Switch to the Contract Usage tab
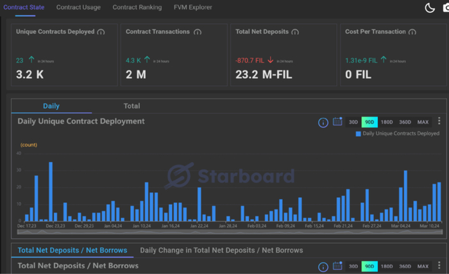Screen dimensions: 449x274 pos(78,8)
